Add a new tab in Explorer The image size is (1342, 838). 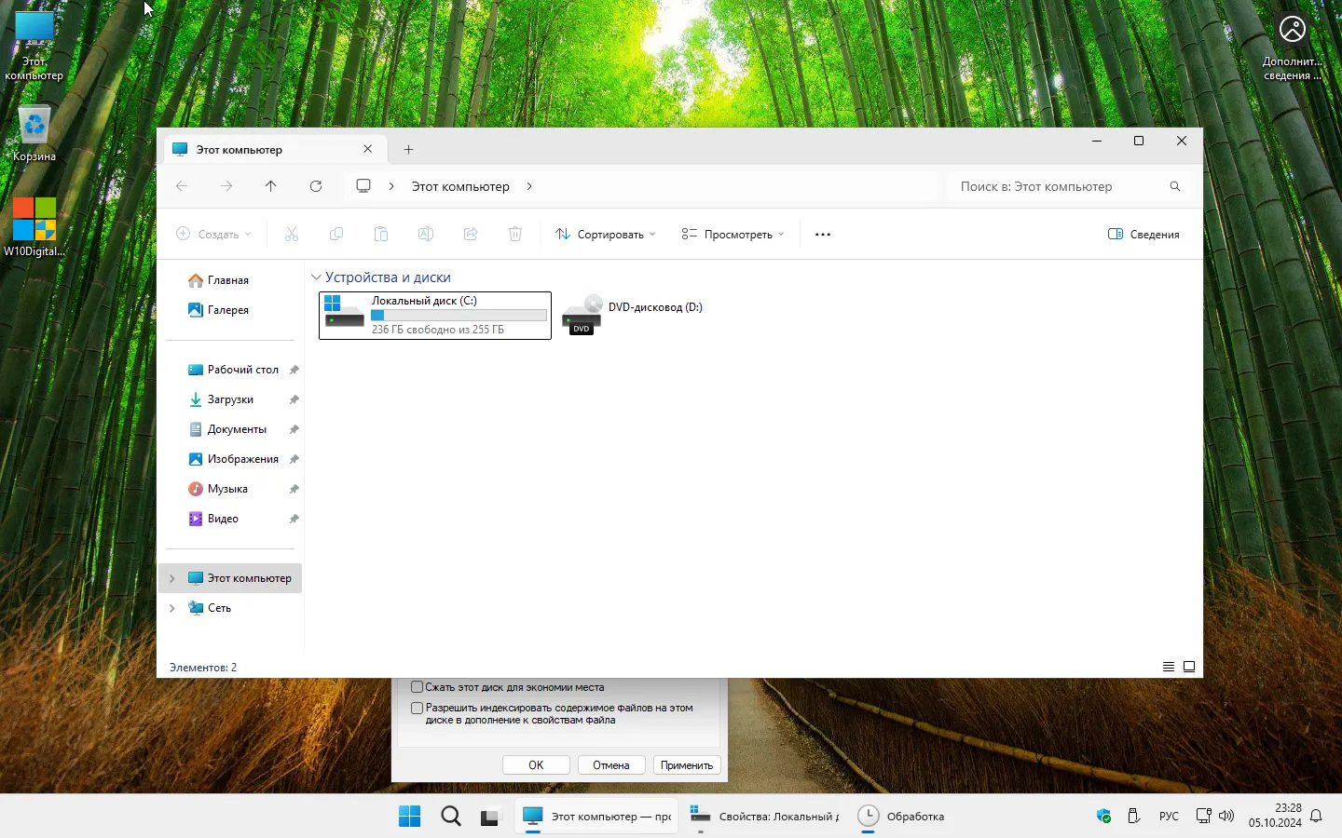408,149
